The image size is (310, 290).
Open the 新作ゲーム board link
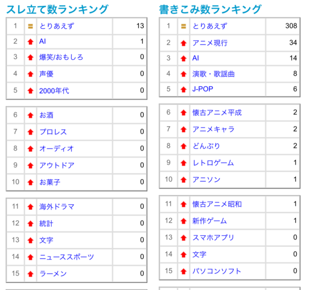[x=209, y=221]
